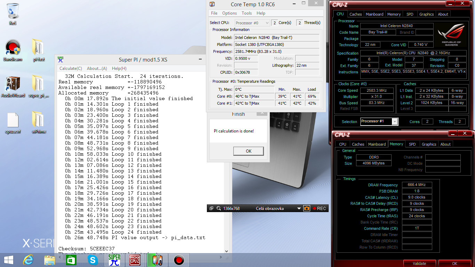Screen dimensions: 475x267
Task: Start recording with the REC button
Action: tap(319, 209)
